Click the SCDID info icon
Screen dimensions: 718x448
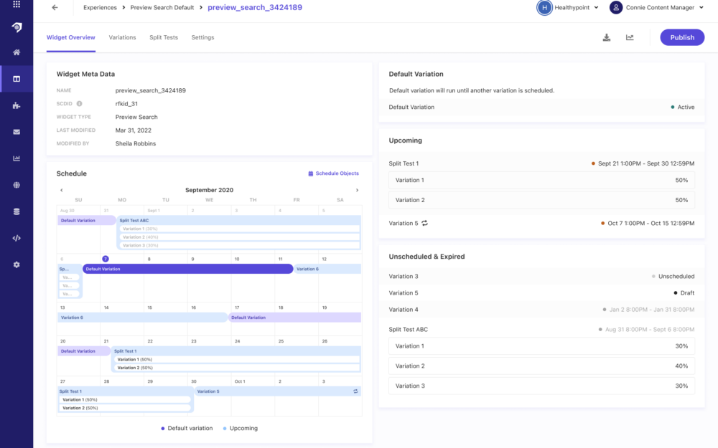pos(80,104)
